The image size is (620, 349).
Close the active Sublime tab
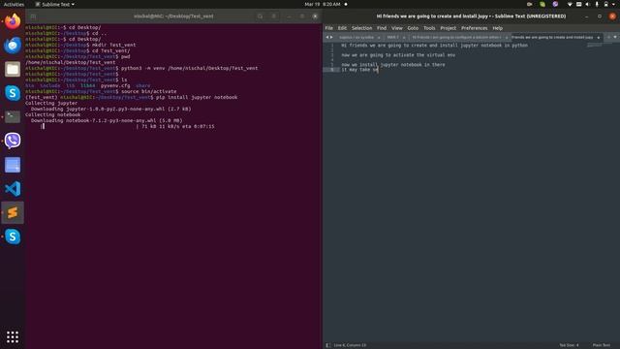(599, 38)
